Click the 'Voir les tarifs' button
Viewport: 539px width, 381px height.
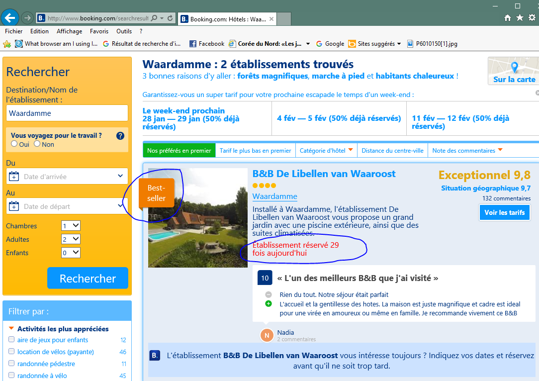pyautogui.click(x=505, y=212)
